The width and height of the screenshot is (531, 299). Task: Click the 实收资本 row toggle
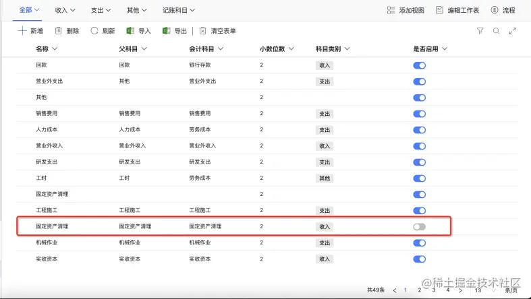point(419,259)
